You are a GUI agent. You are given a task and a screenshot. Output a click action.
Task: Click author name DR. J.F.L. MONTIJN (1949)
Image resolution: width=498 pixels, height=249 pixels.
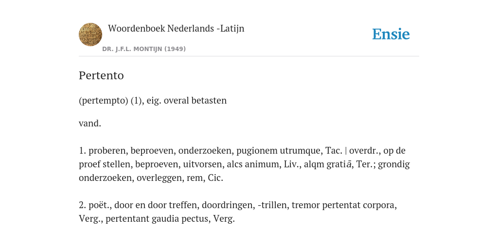(144, 49)
